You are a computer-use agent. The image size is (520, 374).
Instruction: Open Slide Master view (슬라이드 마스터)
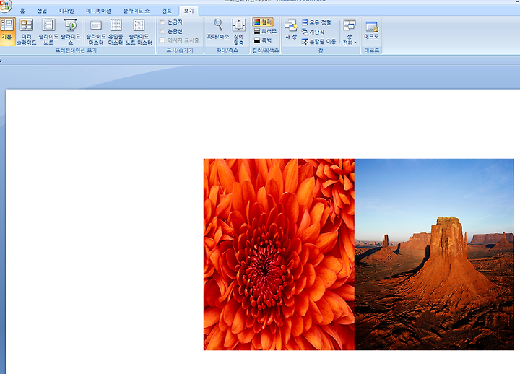(x=96, y=31)
